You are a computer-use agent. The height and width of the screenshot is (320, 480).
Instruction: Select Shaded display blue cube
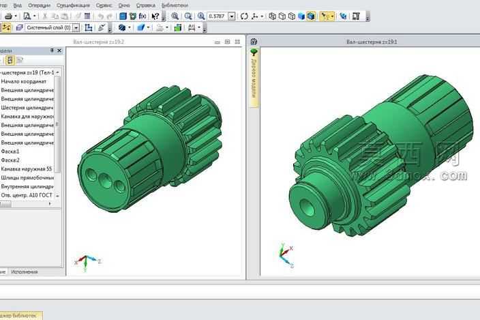tap(301, 16)
